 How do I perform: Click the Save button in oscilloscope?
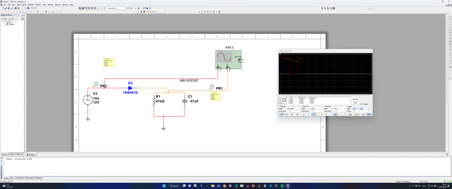click(x=355, y=103)
